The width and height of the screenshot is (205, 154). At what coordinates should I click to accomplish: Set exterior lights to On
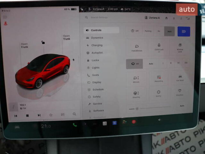[159, 31]
